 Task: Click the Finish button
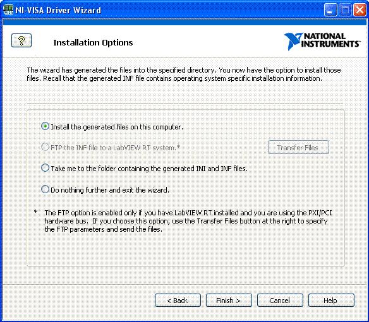pos(229,301)
